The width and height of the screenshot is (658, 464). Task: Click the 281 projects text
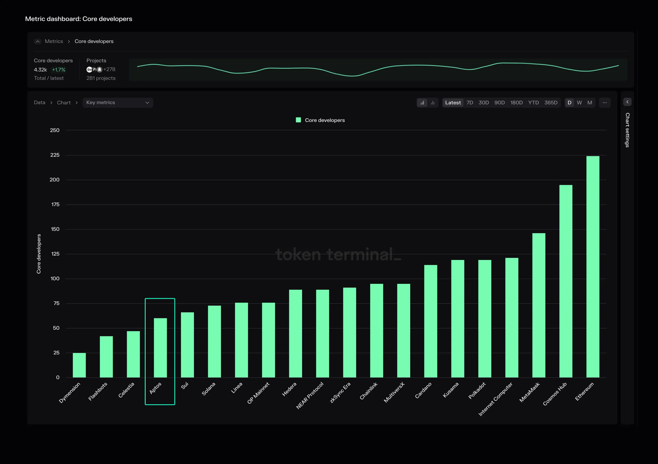pyautogui.click(x=101, y=78)
